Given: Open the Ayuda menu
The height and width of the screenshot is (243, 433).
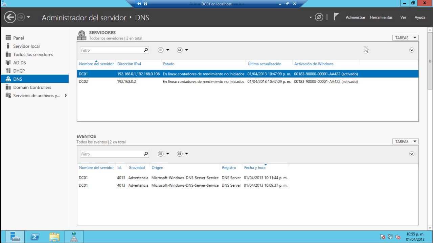Looking at the screenshot, I should point(420,17).
